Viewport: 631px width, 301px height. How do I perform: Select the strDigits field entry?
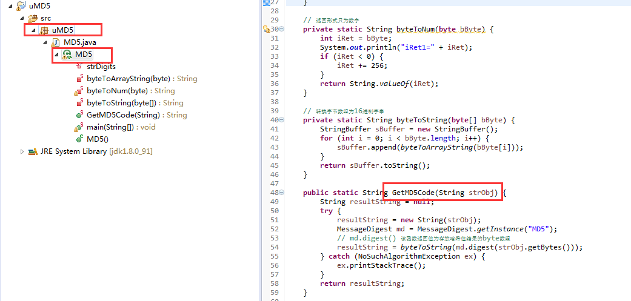[101, 67]
